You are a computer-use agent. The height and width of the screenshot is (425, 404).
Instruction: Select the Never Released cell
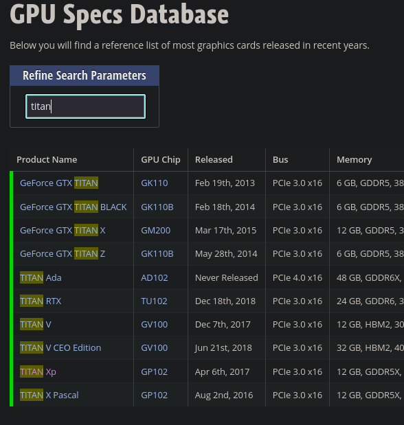click(x=227, y=278)
